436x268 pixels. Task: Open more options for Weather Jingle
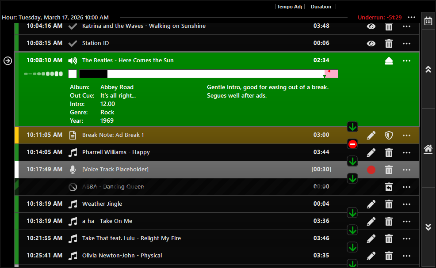point(406,204)
